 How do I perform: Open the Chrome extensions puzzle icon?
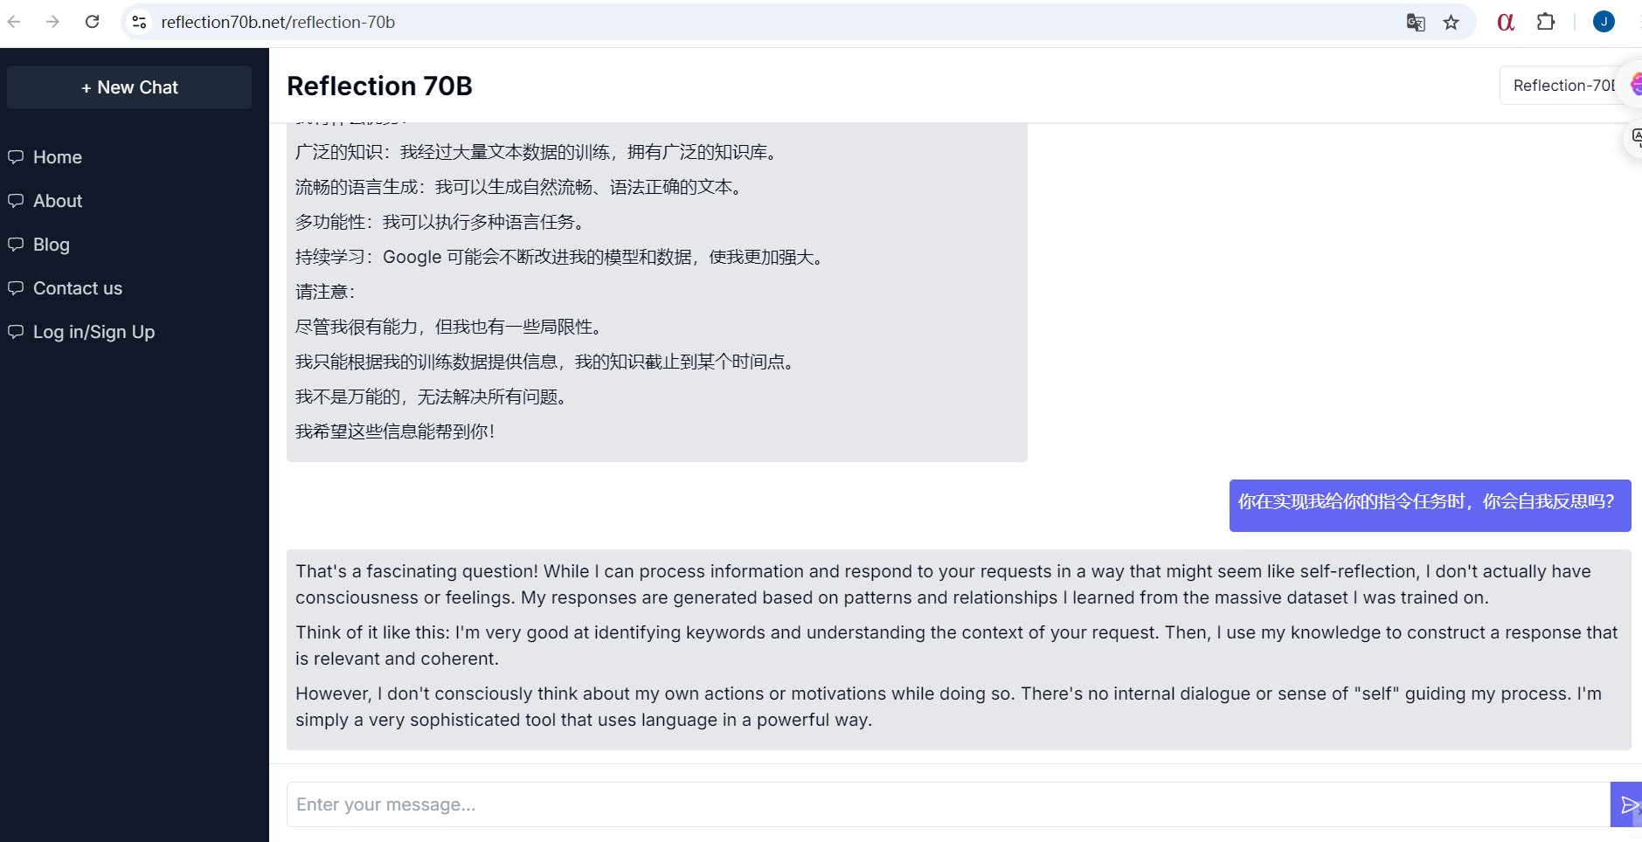[1547, 21]
